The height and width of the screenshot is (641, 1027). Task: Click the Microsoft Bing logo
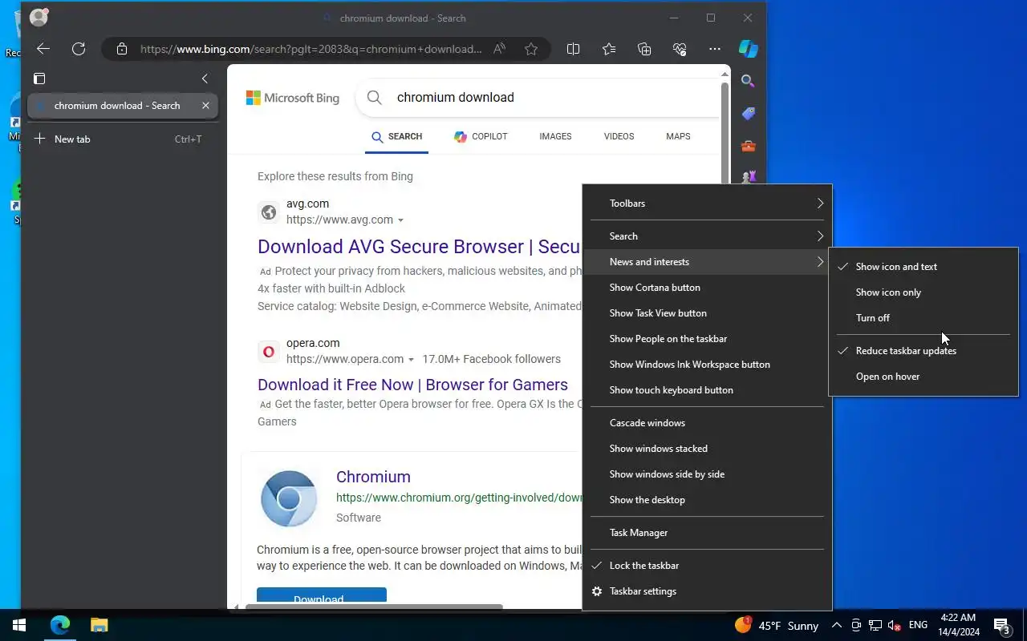click(x=292, y=98)
